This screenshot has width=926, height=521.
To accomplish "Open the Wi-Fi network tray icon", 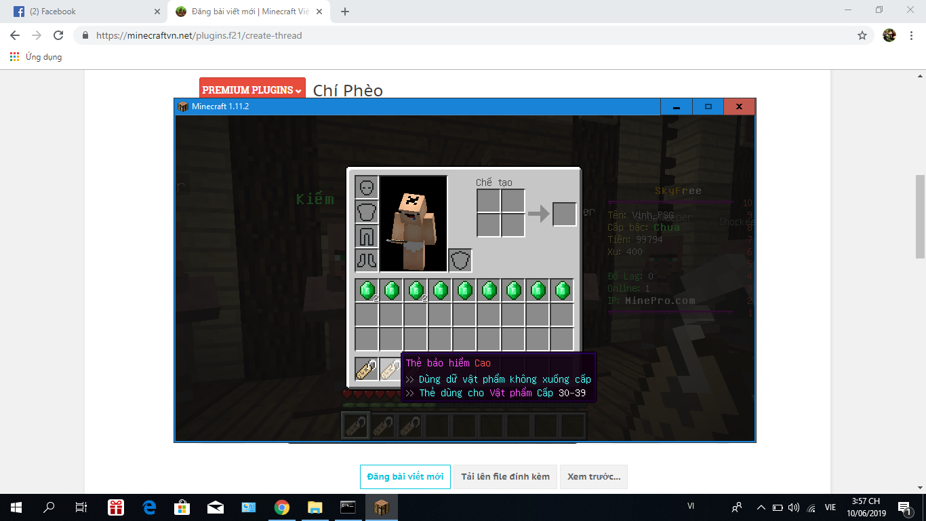I will pyautogui.click(x=811, y=507).
